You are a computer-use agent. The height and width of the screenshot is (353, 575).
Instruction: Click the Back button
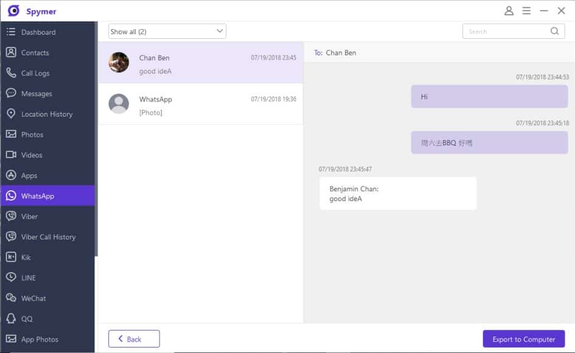click(x=134, y=338)
